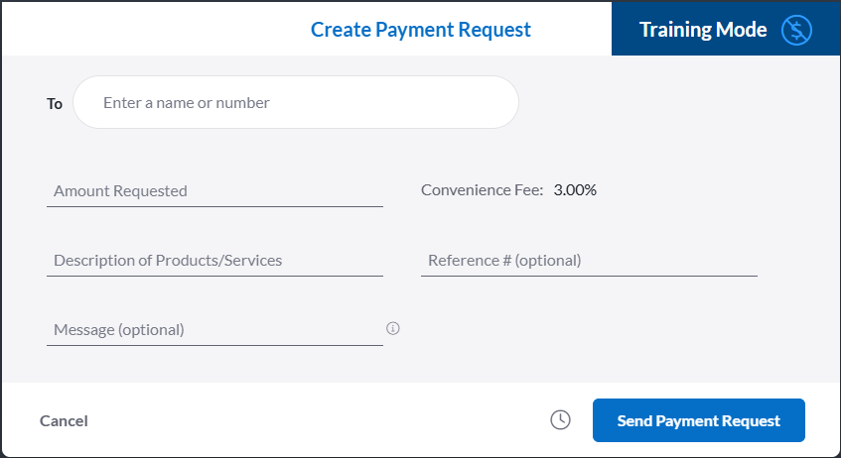Click the Cancel link
This screenshot has height=458, width=841.
[64, 421]
